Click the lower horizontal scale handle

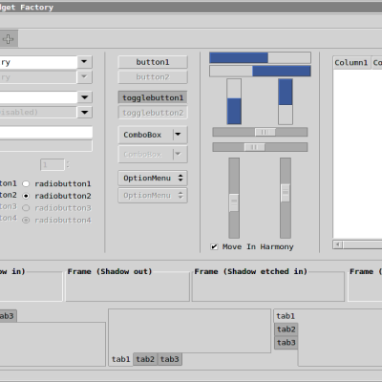254,147
